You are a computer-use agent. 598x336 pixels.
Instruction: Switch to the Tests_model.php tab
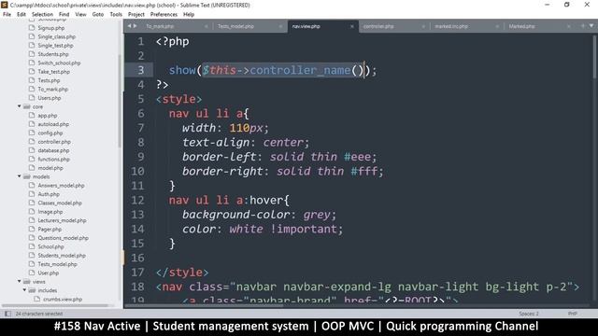[x=235, y=26]
